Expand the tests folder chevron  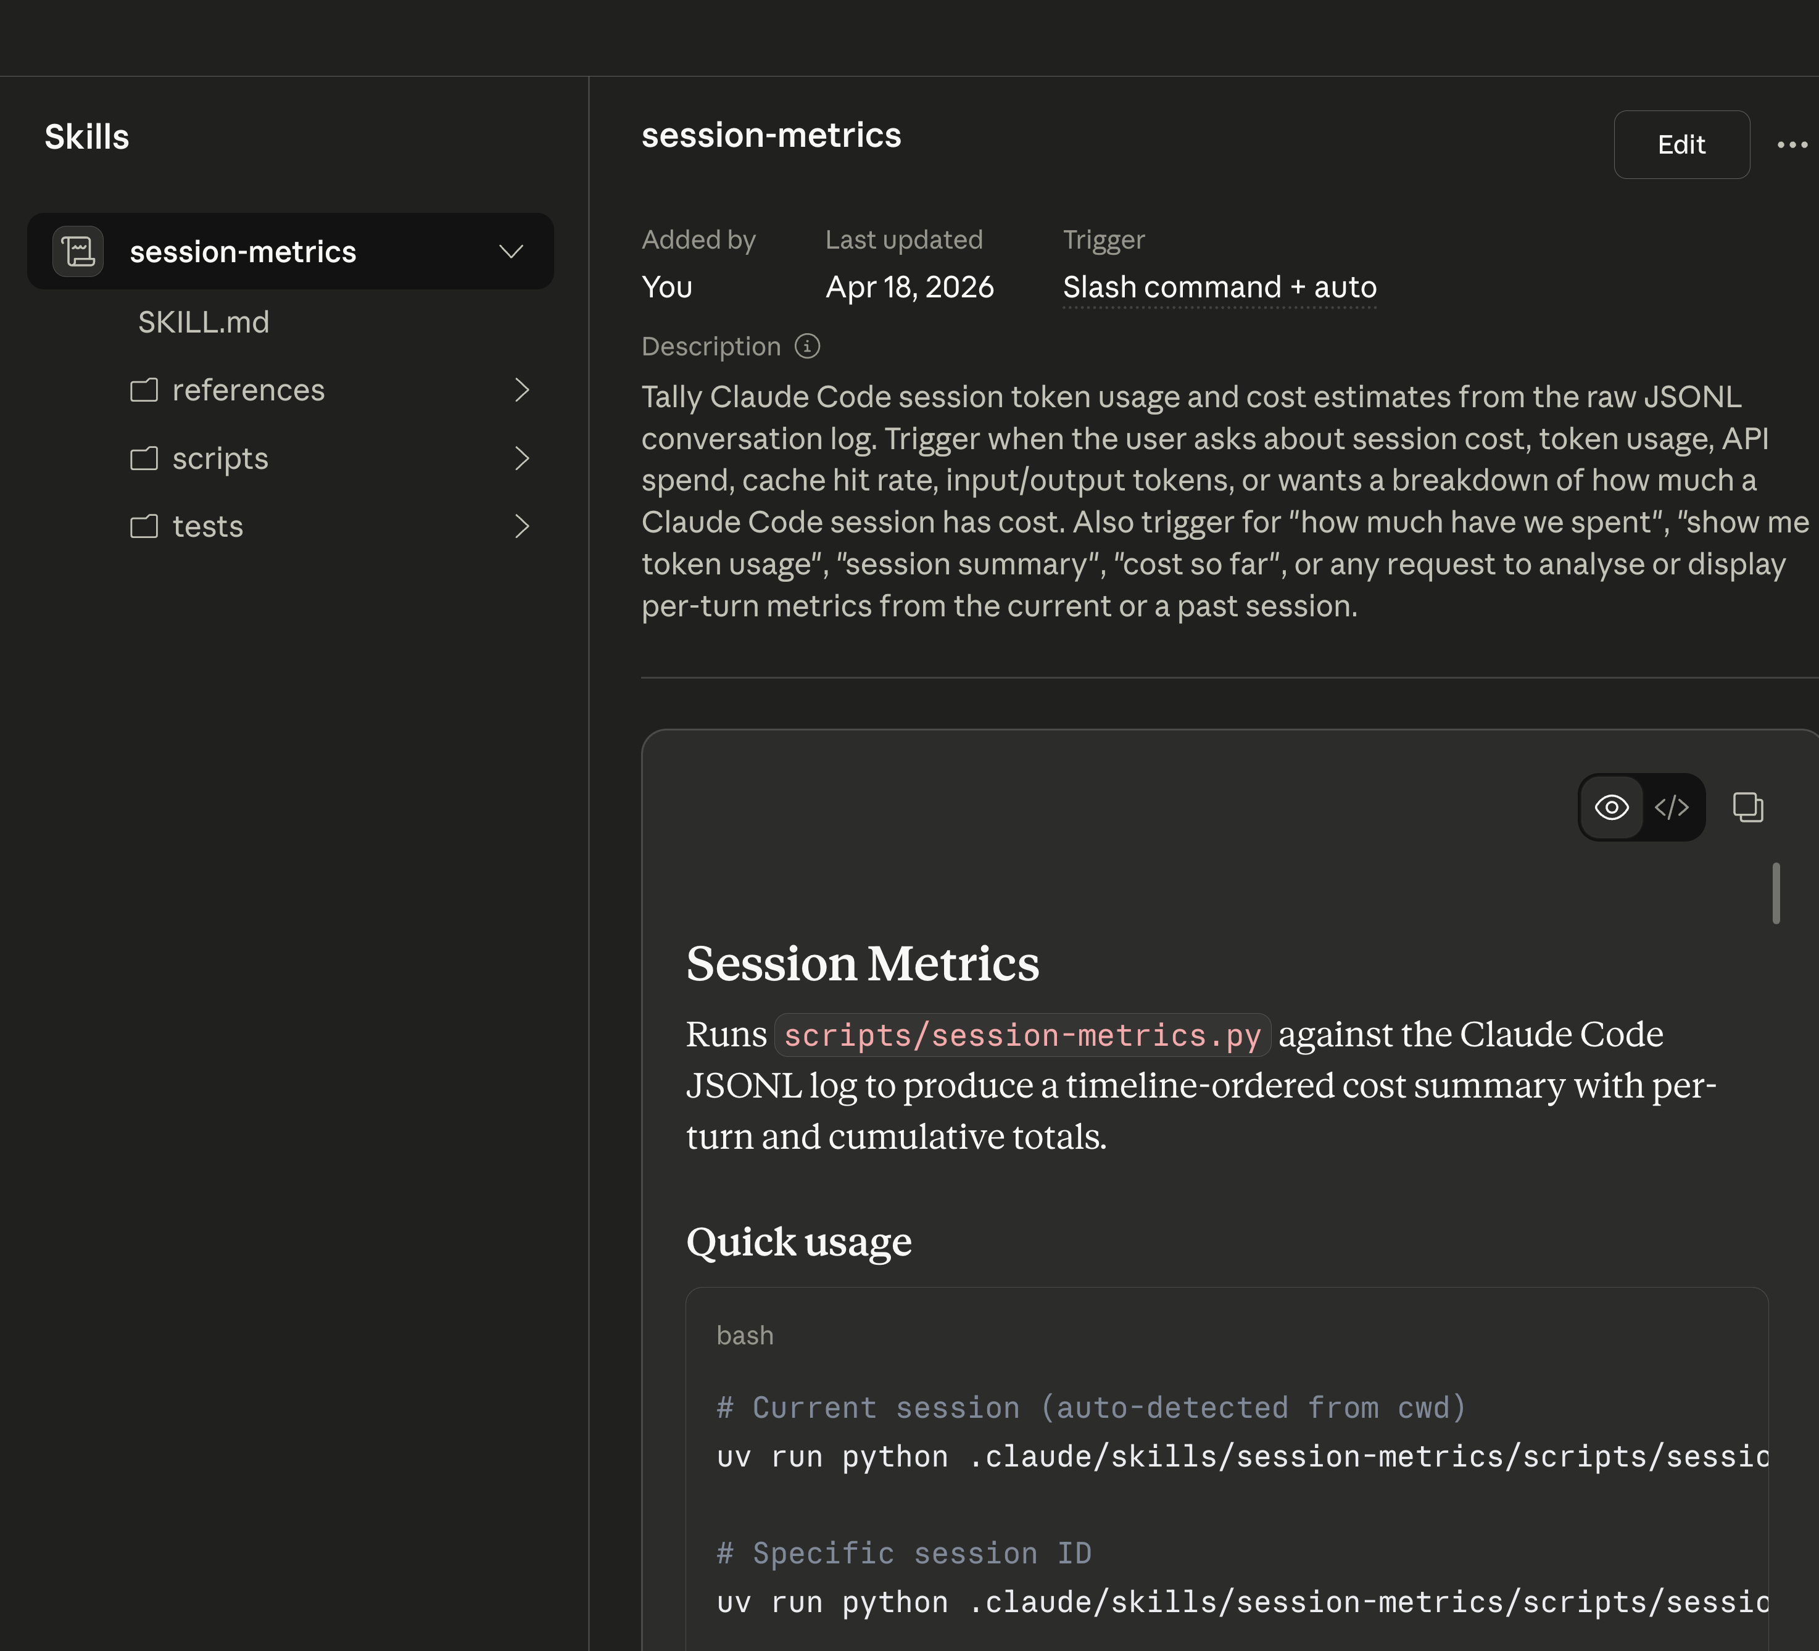pos(521,527)
